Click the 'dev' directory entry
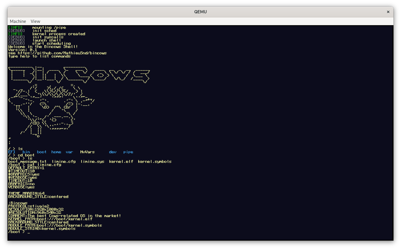The image size is (401, 249). pyautogui.click(x=113, y=152)
